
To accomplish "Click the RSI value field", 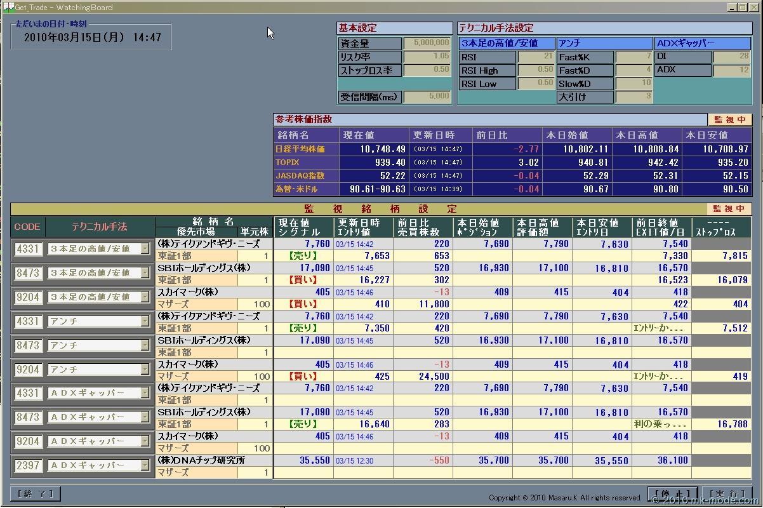I will pos(536,57).
